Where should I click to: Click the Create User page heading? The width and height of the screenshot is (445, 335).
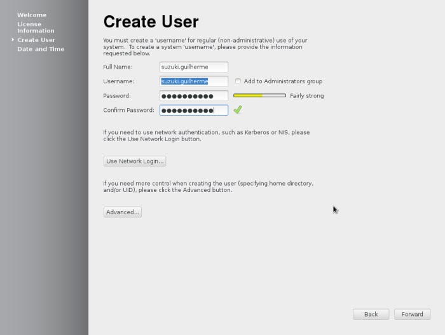point(151,22)
